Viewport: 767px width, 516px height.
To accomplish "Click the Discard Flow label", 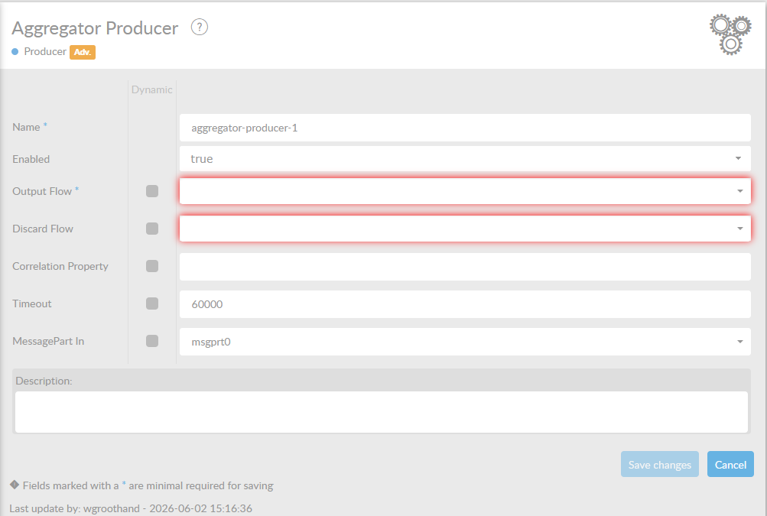I will click(43, 229).
